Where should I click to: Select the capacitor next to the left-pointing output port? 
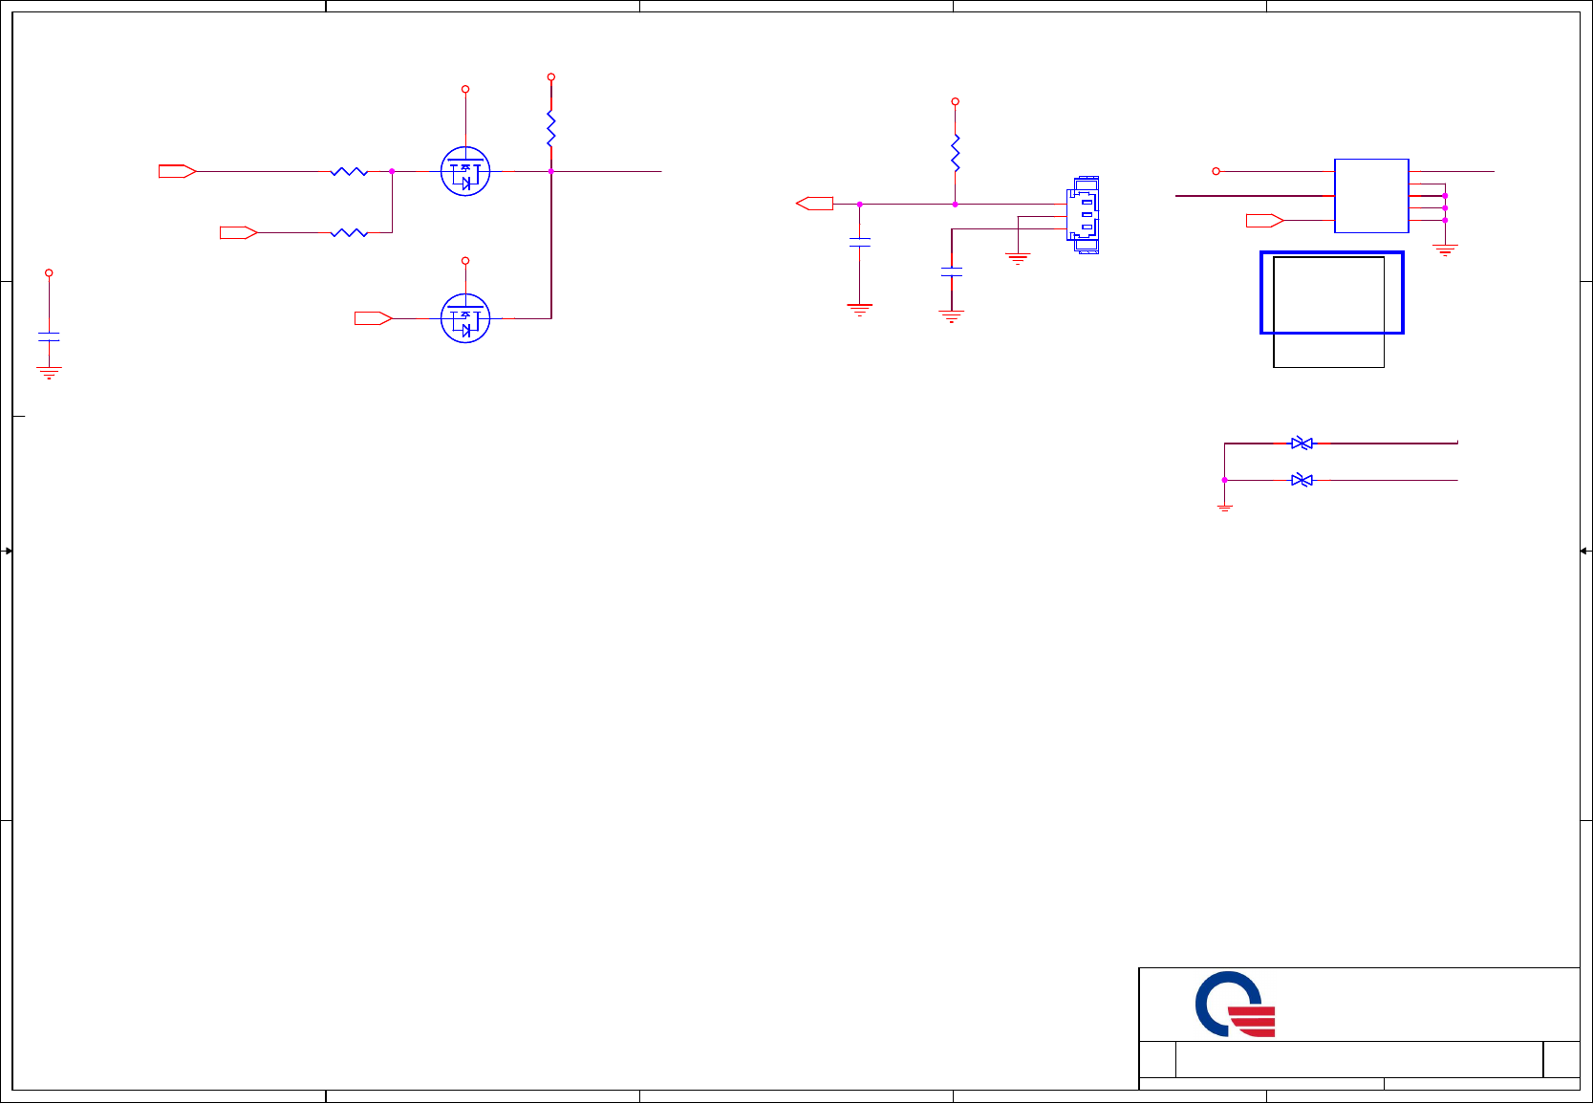[x=860, y=243]
